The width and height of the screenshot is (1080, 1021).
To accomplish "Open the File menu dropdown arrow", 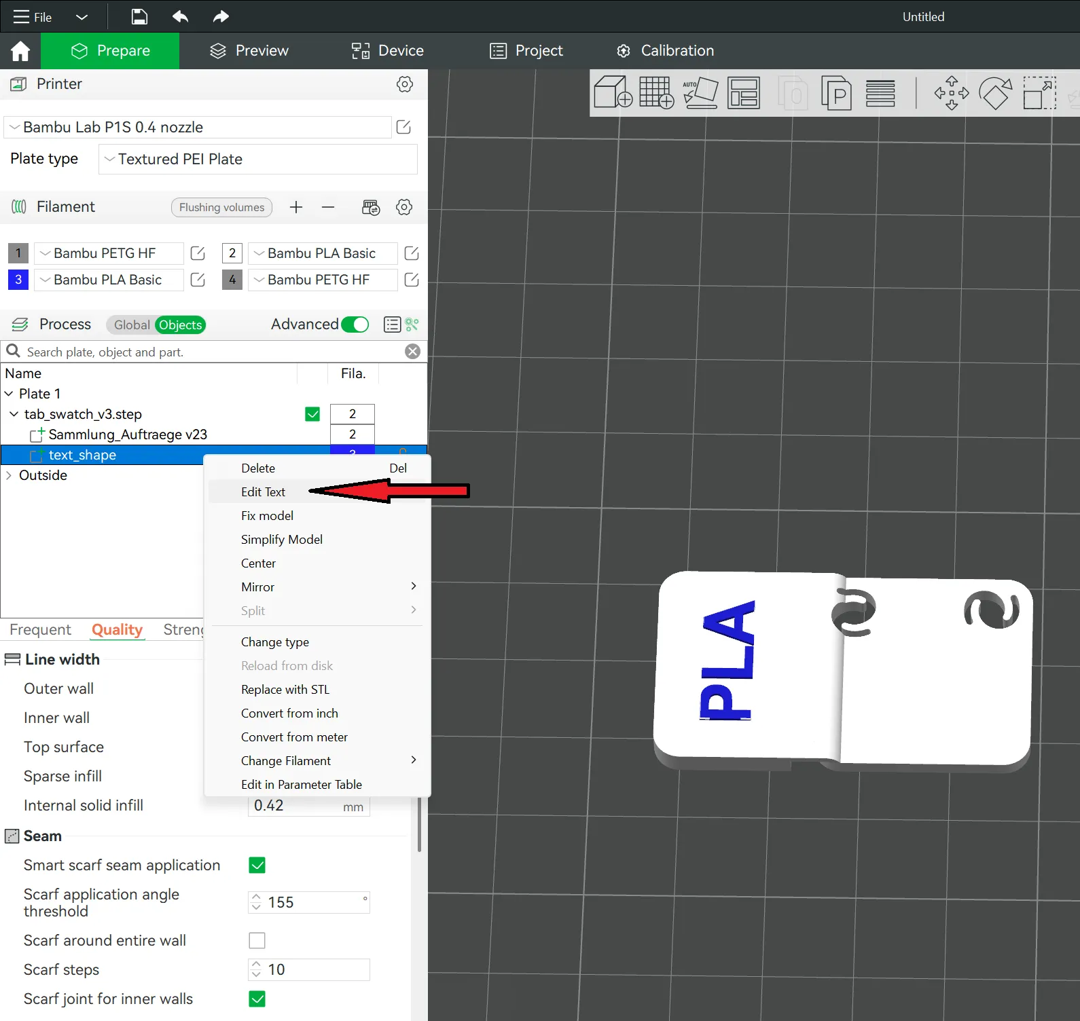I will point(82,17).
